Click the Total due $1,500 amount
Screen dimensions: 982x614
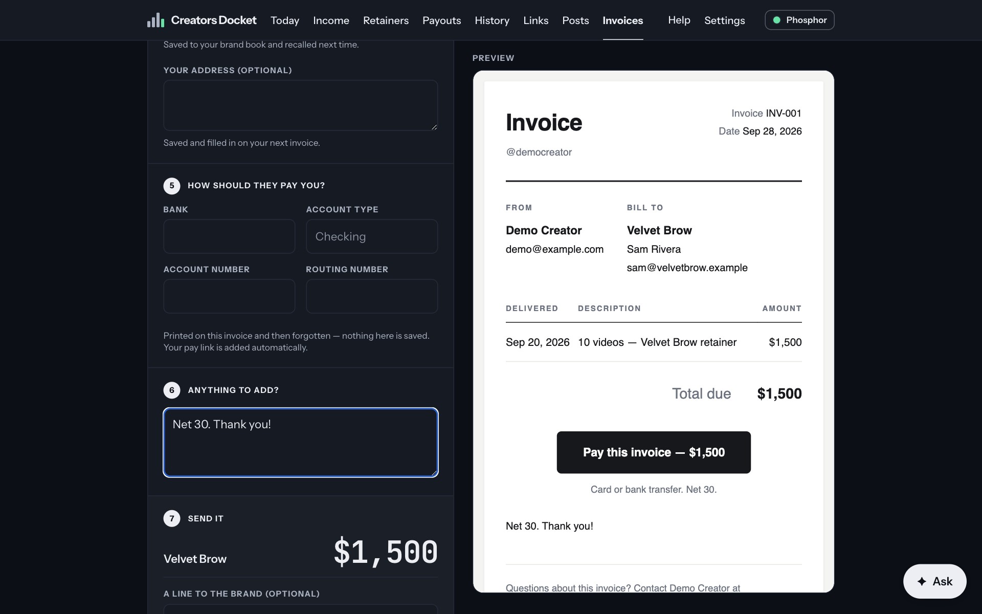pyautogui.click(x=779, y=393)
